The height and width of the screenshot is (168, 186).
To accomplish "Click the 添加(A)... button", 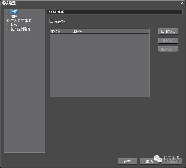I will click(168, 31).
